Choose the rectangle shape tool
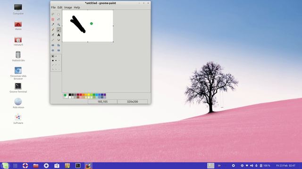 [53, 45]
